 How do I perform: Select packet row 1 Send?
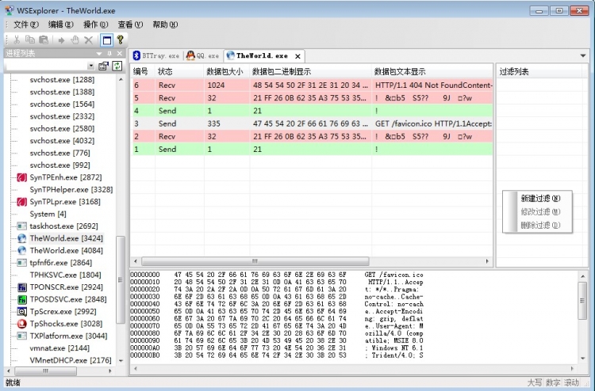(312, 149)
